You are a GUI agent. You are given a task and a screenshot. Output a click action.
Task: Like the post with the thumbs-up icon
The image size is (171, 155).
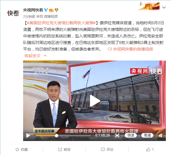[x=150, y=150]
